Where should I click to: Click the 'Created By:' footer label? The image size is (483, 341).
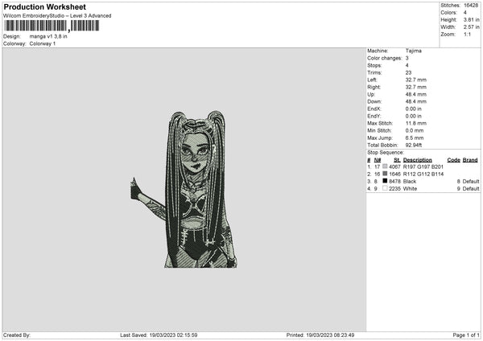[17, 335]
